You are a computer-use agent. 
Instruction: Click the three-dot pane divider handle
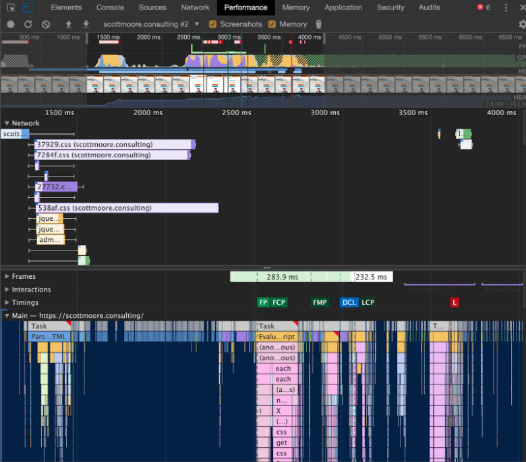coord(266,267)
